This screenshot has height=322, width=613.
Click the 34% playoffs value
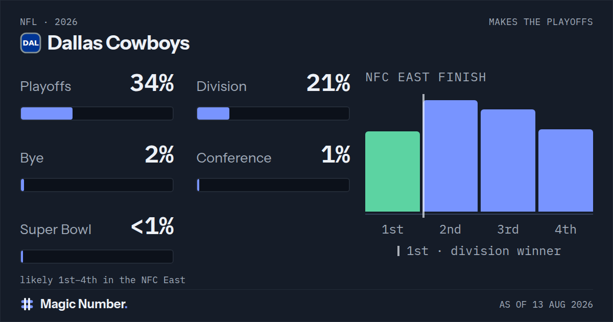click(152, 83)
